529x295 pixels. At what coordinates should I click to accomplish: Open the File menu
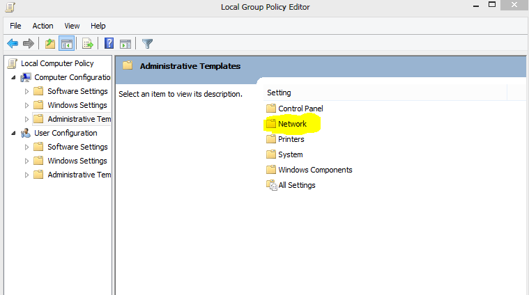[x=15, y=26]
